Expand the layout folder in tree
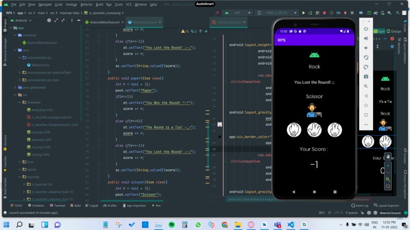The width and height of the screenshot is (410, 230). click(x=20, y=169)
